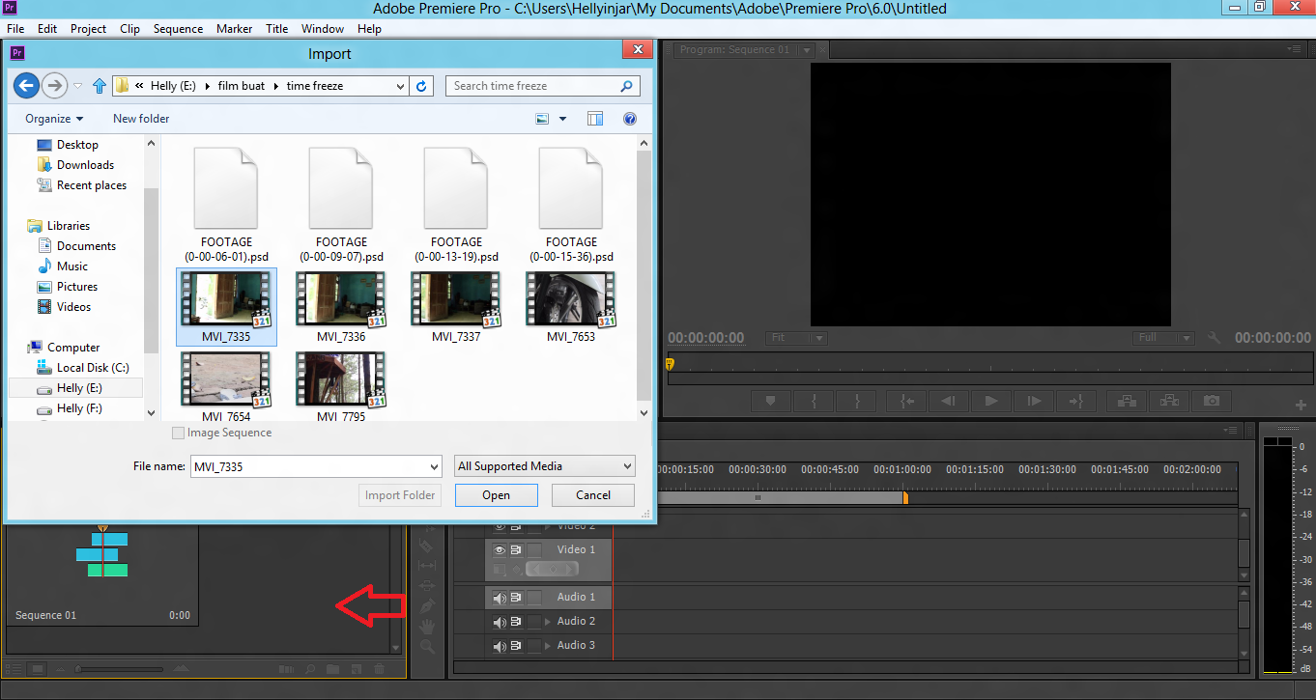Click the Lift button in Program monitor

(x=1127, y=401)
